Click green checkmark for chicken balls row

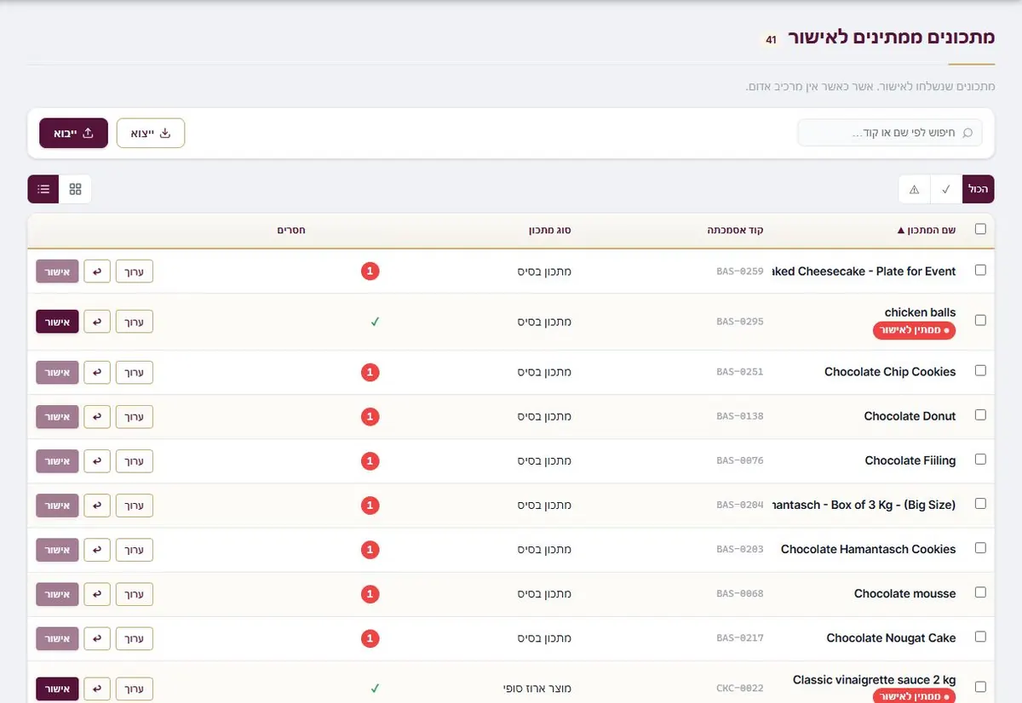374,322
